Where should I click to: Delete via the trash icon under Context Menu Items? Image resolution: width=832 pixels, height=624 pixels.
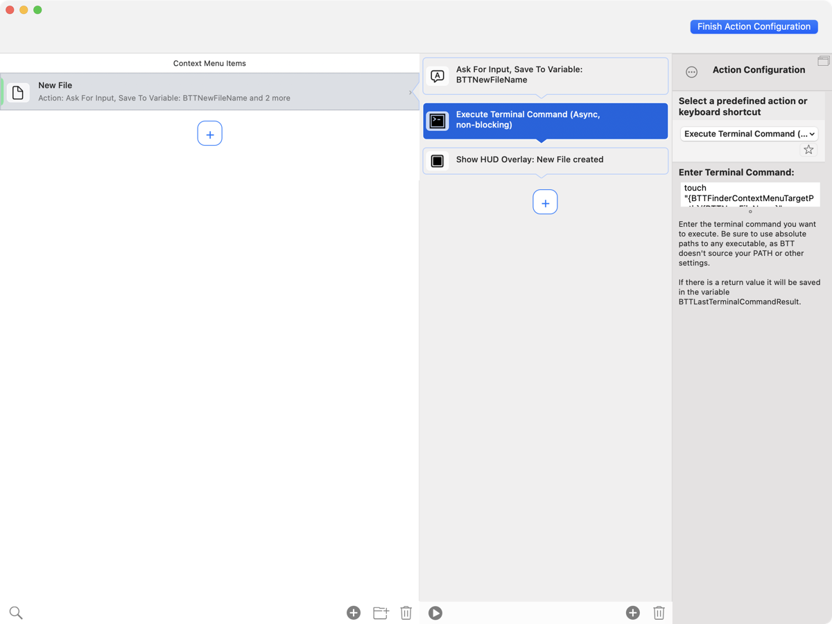tap(406, 613)
